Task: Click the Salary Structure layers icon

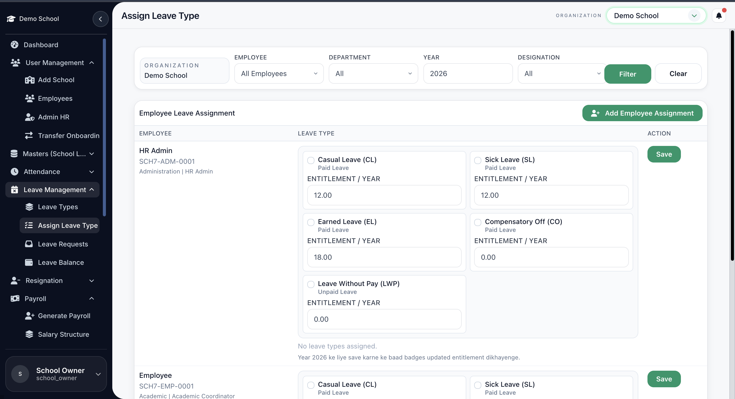Action: 29,334
